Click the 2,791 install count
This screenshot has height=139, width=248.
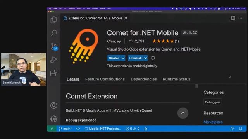tap(136, 41)
